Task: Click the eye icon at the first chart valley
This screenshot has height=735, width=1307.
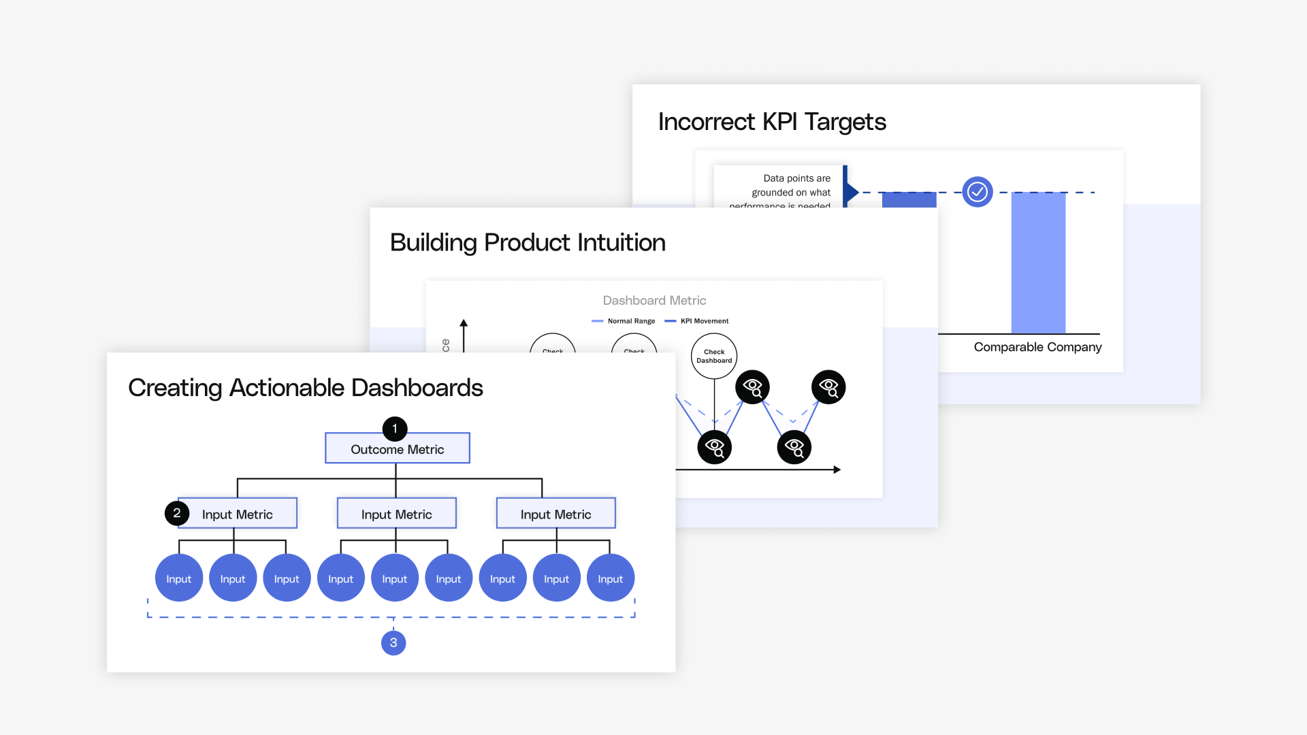Action: pyautogui.click(x=715, y=446)
